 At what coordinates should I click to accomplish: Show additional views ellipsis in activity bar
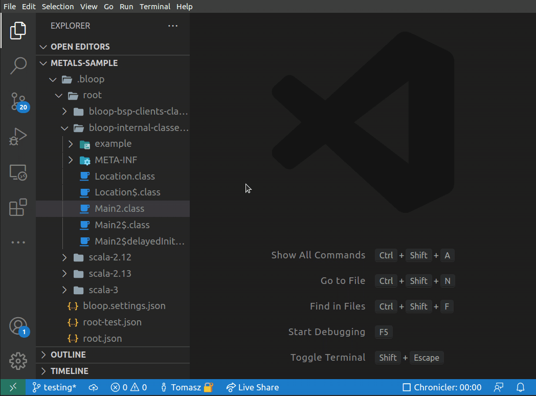(x=18, y=243)
